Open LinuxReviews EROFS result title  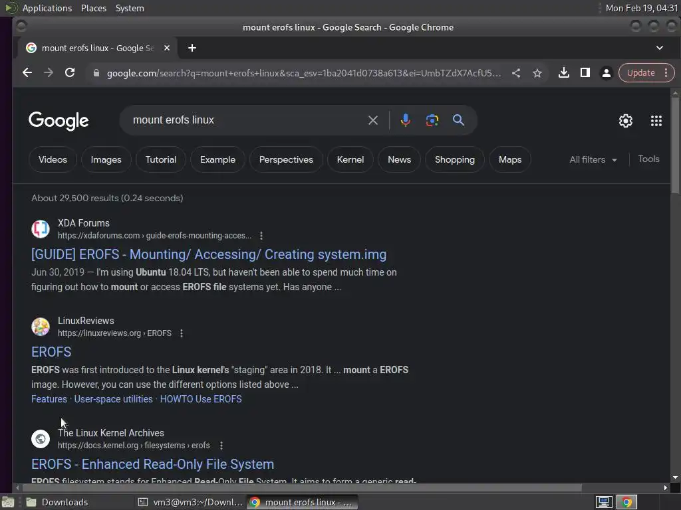pos(51,352)
